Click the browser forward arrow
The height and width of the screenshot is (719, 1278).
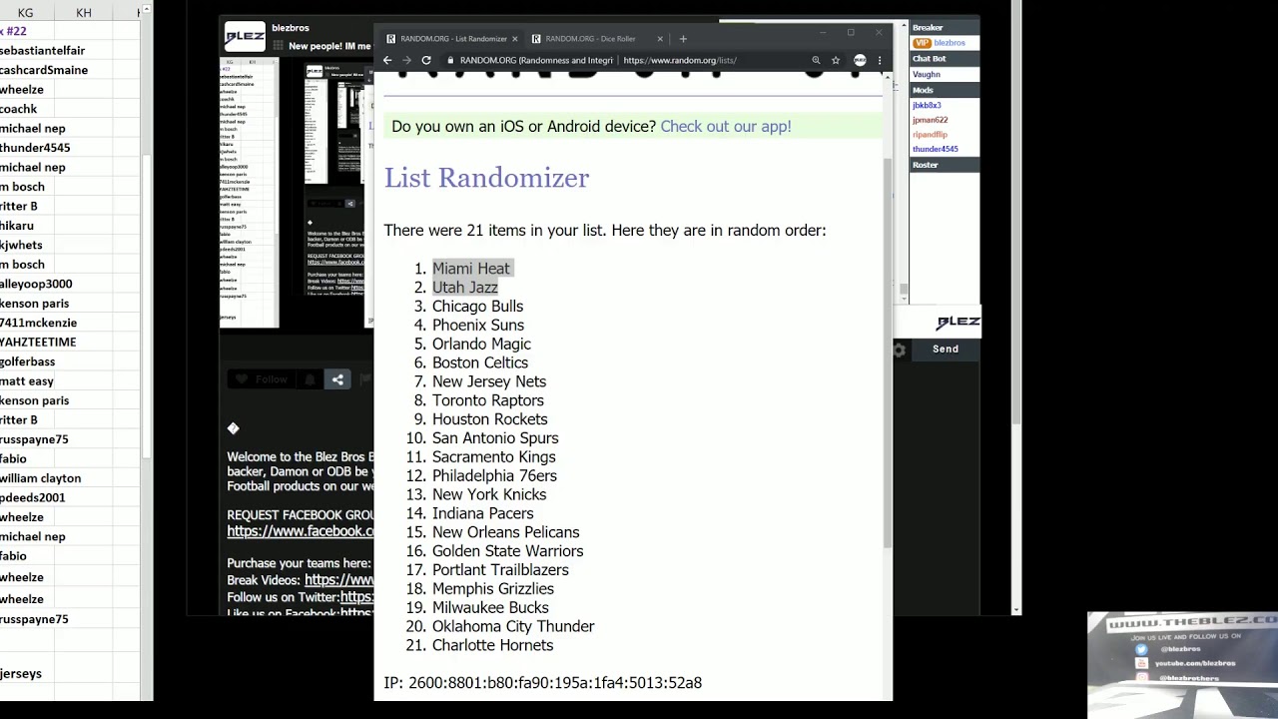coord(406,60)
